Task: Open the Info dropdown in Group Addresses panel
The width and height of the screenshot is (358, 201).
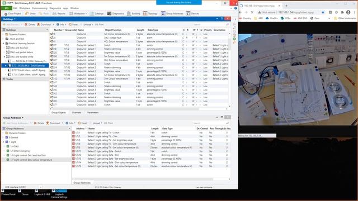Action: click(x=70, y=123)
